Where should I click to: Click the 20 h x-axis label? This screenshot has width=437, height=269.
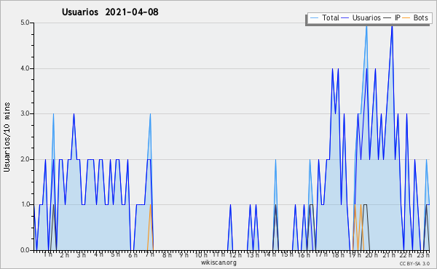tap(371, 254)
